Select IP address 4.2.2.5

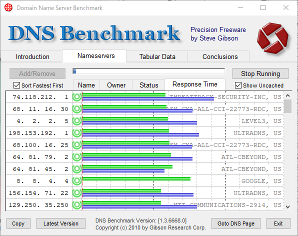pyautogui.click(x=42, y=121)
